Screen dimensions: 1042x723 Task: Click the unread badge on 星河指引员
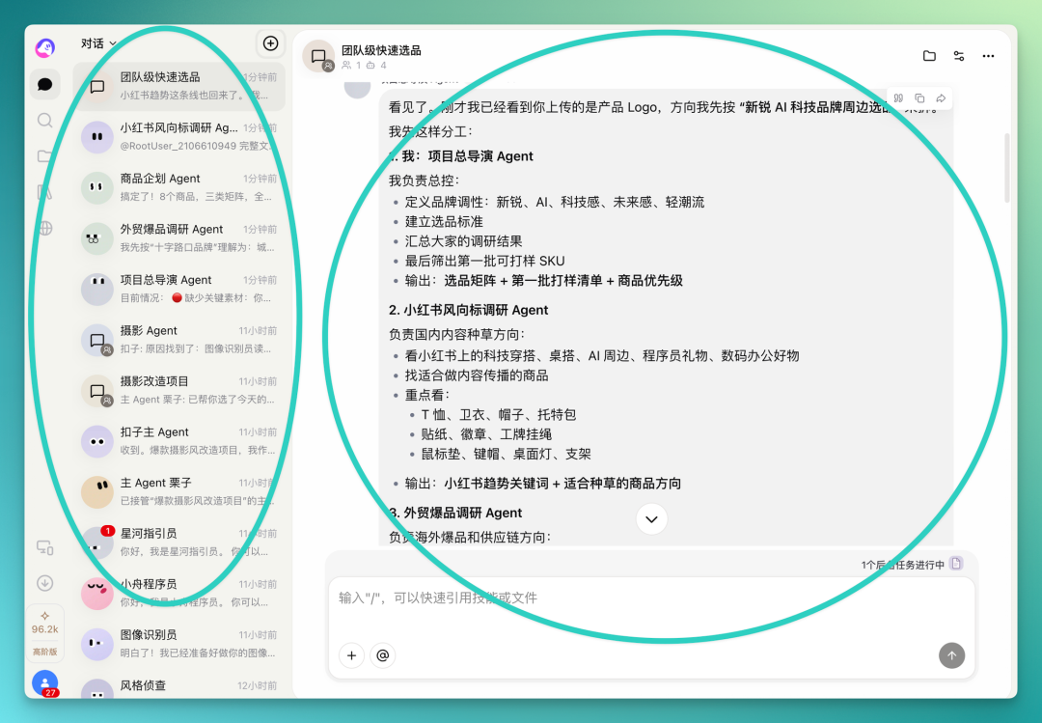pyautogui.click(x=108, y=531)
